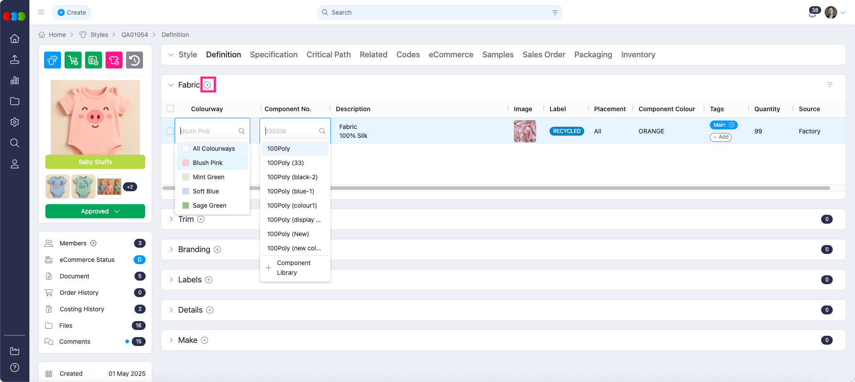Click the history clock icon button
Screen dimensions: 855x382
134,60
